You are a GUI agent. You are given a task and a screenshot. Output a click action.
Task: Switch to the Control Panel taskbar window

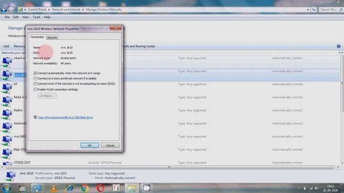coord(37,188)
